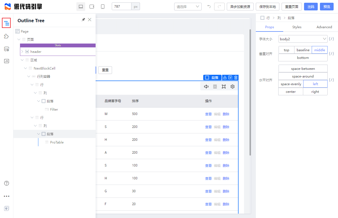The height and width of the screenshot is (218, 338).
Task: Set horizontal alignment to center
Action: (x=291, y=92)
